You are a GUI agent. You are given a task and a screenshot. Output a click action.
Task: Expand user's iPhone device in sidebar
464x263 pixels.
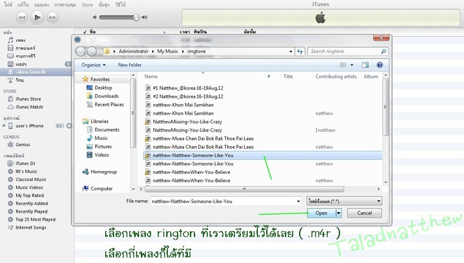point(4,125)
